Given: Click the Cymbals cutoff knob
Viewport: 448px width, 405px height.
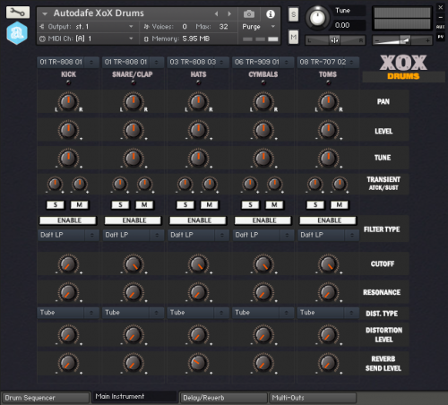Looking at the screenshot, I should [x=263, y=264].
